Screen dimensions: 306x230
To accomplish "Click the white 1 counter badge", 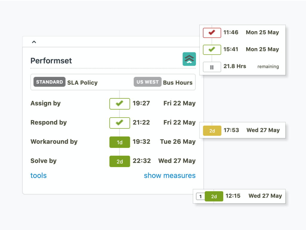I will [201, 196].
